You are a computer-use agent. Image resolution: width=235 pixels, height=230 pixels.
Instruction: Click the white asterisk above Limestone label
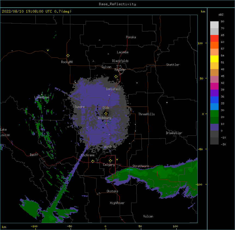click(x=42, y=95)
